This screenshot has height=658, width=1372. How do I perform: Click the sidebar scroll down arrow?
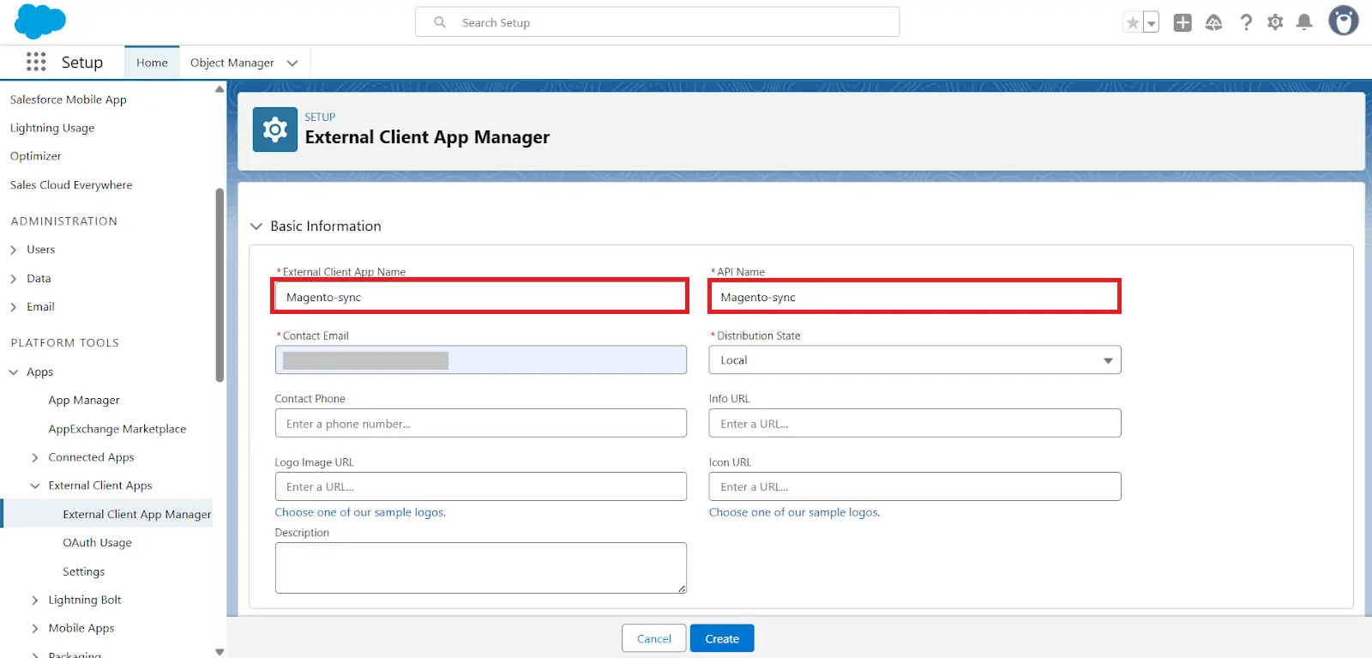click(x=220, y=652)
